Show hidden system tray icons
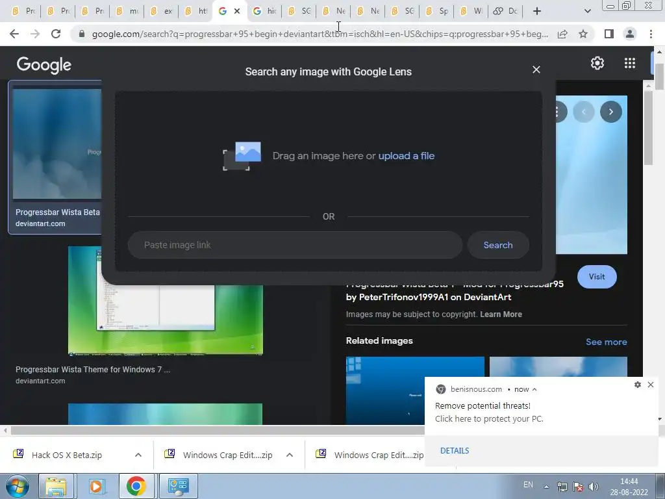Image resolution: width=665 pixels, height=499 pixels. click(x=547, y=487)
